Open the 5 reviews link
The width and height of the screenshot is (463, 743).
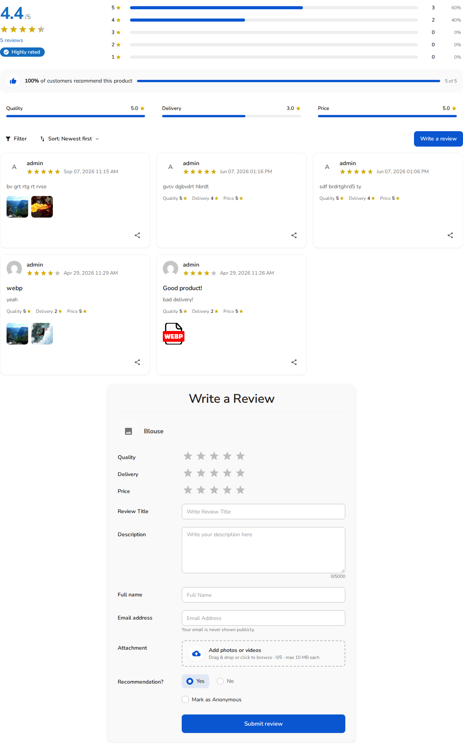pyautogui.click(x=12, y=41)
